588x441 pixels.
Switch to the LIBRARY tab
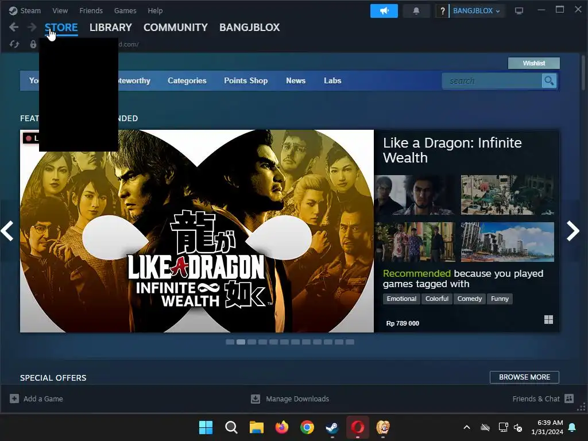click(111, 28)
